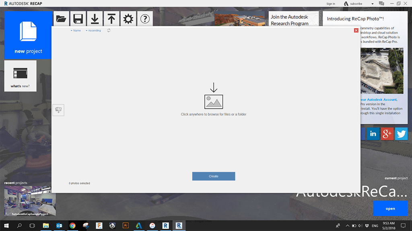Image resolution: width=412 pixels, height=231 pixels.
Task: Open the help question mark icon
Action: pyautogui.click(x=145, y=19)
